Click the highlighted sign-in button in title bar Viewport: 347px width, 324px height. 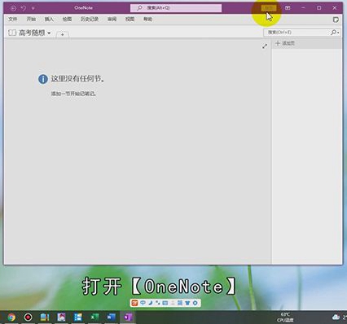pos(269,8)
